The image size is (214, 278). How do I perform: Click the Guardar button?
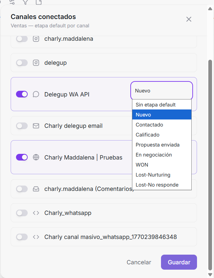[x=179, y=262]
